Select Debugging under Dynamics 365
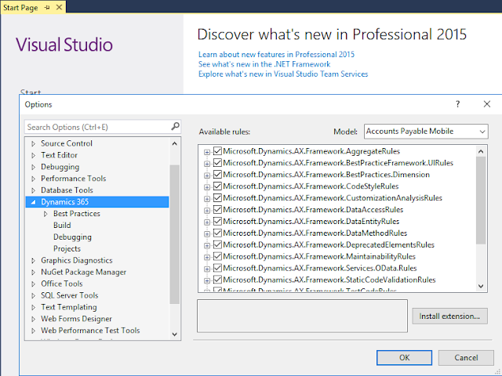Image resolution: width=502 pixels, height=376 pixels. point(72,237)
